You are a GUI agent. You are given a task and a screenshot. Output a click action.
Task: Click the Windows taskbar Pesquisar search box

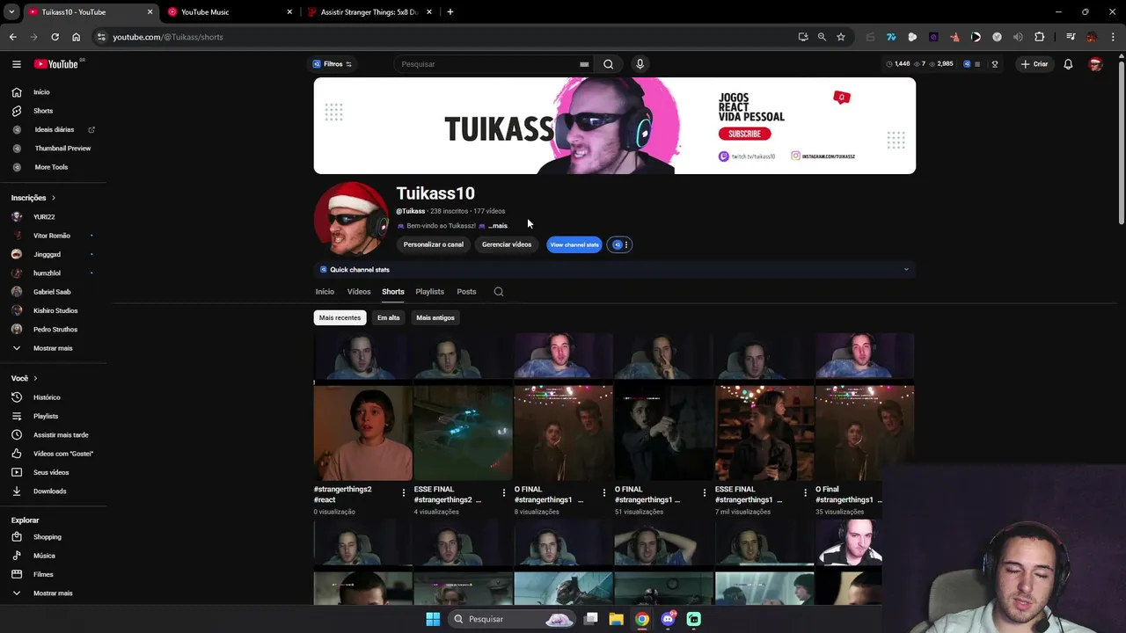pyautogui.click(x=512, y=619)
